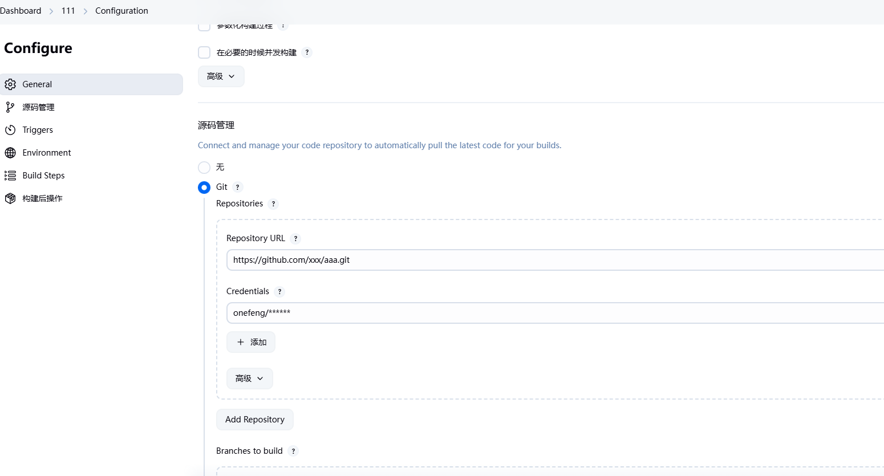This screenshot has height=476, width=884.
Task: Focus the Repository URL input field
Action: [555, 260]
